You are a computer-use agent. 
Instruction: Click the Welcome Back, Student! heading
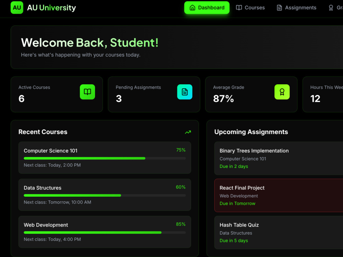[x=90, y=42]
